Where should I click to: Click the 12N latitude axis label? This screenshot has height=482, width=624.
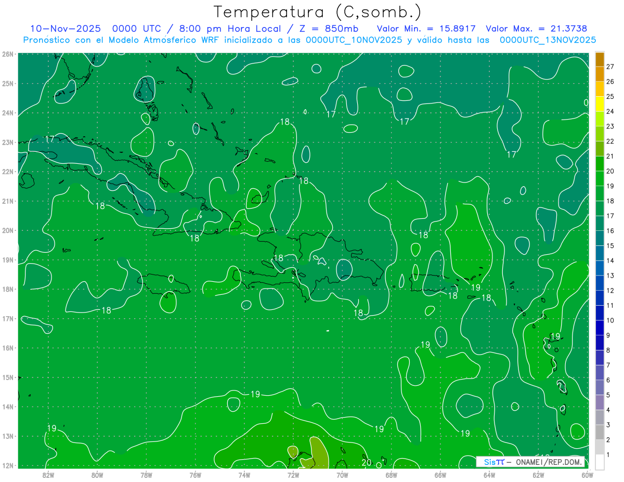point(8,465)
